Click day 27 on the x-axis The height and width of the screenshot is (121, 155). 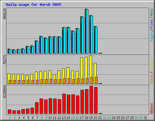tap(127, 118)
